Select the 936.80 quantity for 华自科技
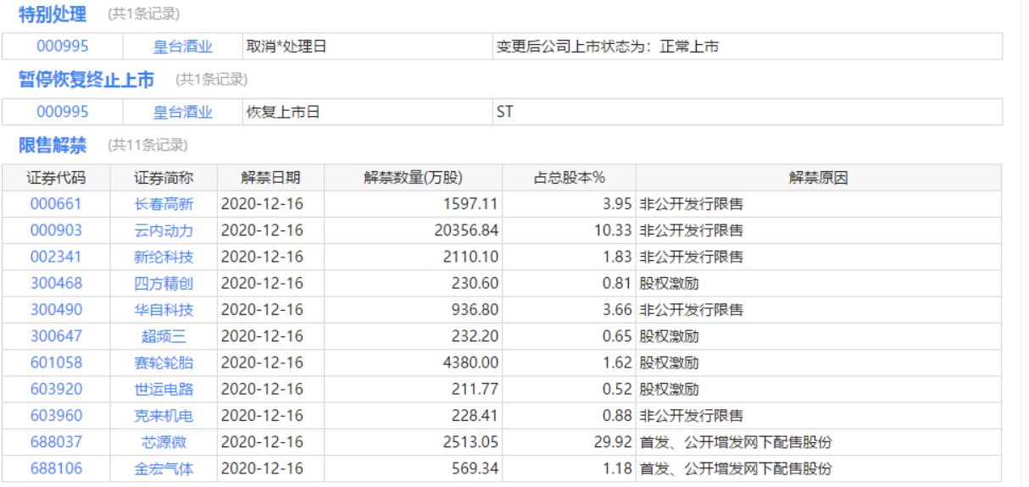The height and width of the screenshot is (487, 1029). 475,310
